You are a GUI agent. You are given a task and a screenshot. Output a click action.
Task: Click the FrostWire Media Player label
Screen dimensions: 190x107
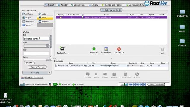tap(156, 84)
